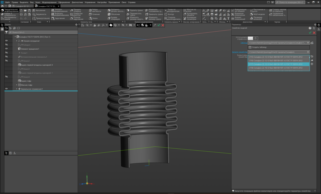Image resolution: width=321 pixels, height=194 pixels.
Task: Click the Создать таблицу button
Action: coord(279,47)
